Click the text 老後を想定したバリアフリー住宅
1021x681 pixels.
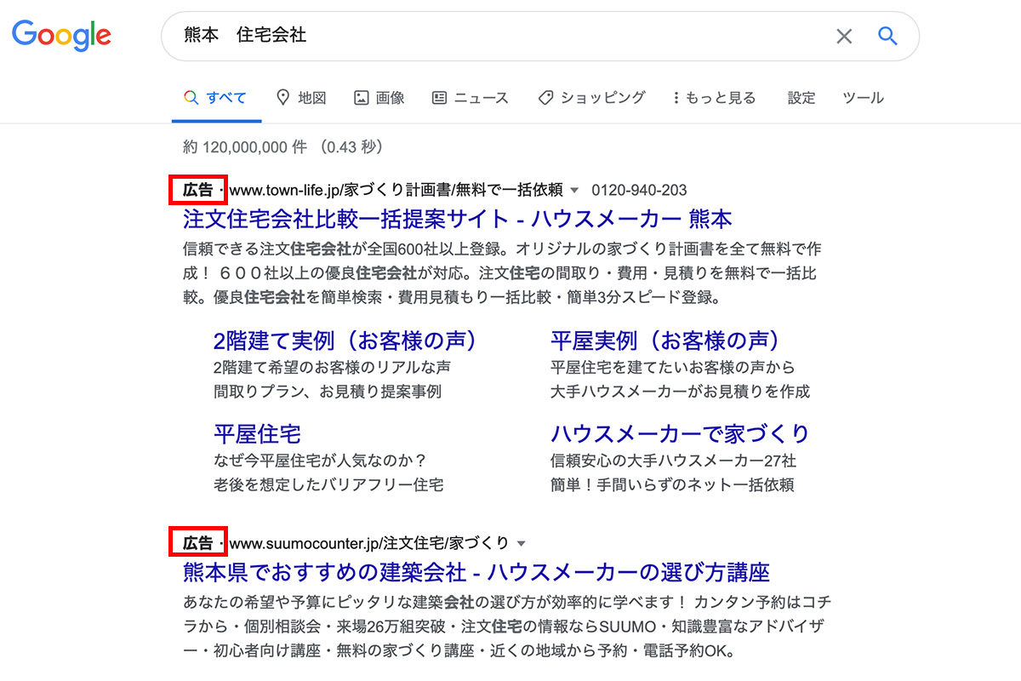(328, 485)
